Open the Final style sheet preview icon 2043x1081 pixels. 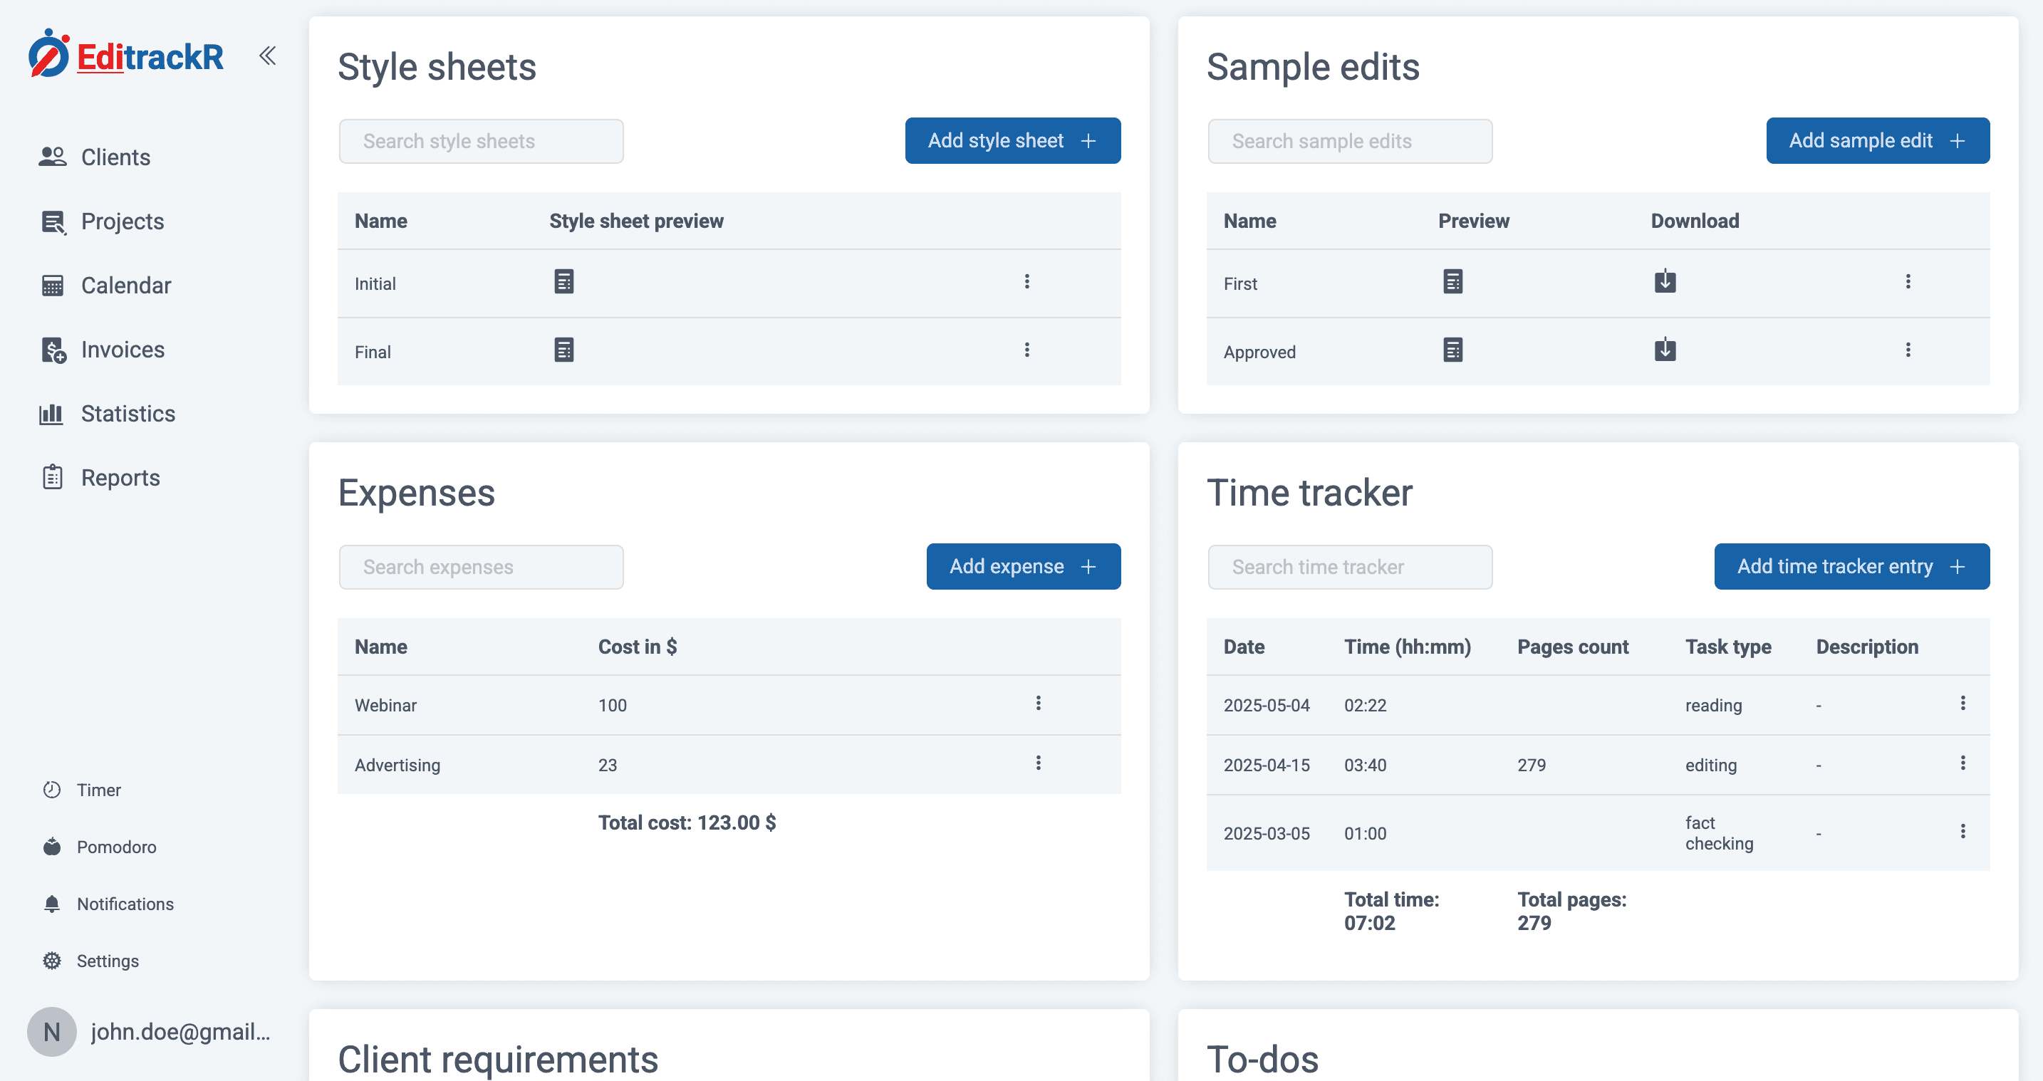[563, 350]
